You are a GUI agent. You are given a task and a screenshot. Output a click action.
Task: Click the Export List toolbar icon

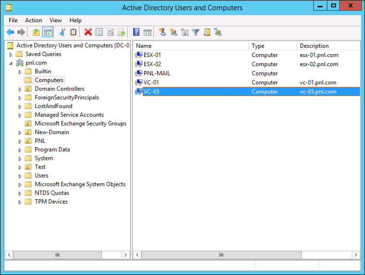pyautogui.click(x=122, y=32)
